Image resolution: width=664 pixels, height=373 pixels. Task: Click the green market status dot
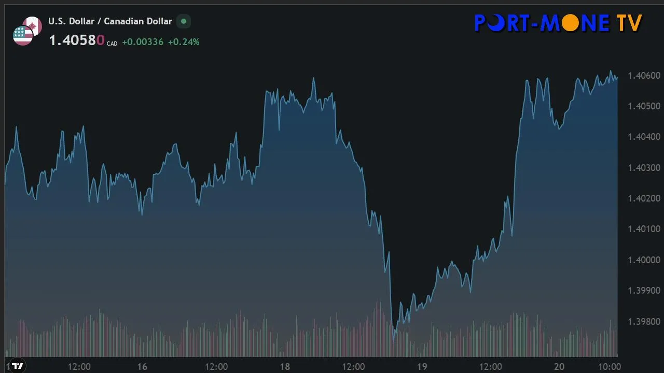pyautogui.click(x=184, y=22)
